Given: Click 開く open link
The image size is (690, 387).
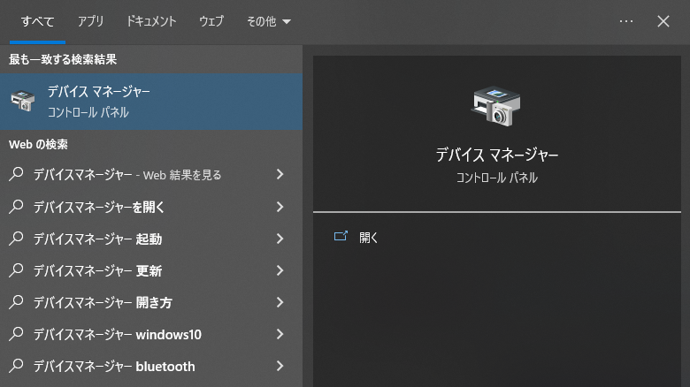Looking at the screenshot, I should tap(368, 238).
